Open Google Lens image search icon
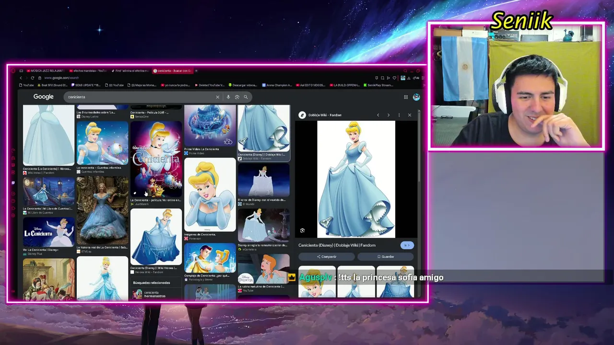Screen dimensions: 614x345 pos(237,97)
